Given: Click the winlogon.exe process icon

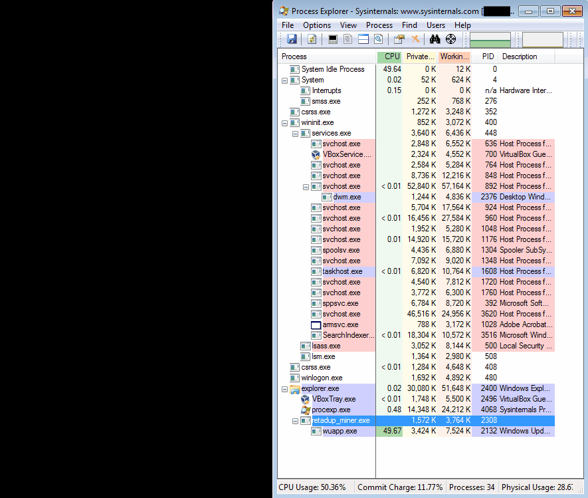Looking at the screenshot, I should pos(295,378).
